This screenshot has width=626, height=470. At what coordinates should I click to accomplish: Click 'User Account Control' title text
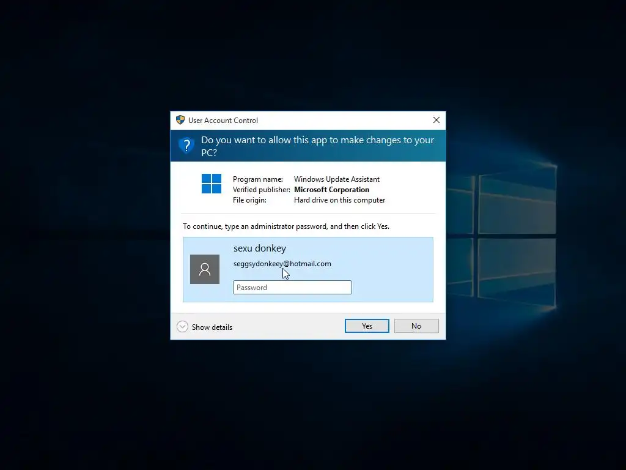223,121
